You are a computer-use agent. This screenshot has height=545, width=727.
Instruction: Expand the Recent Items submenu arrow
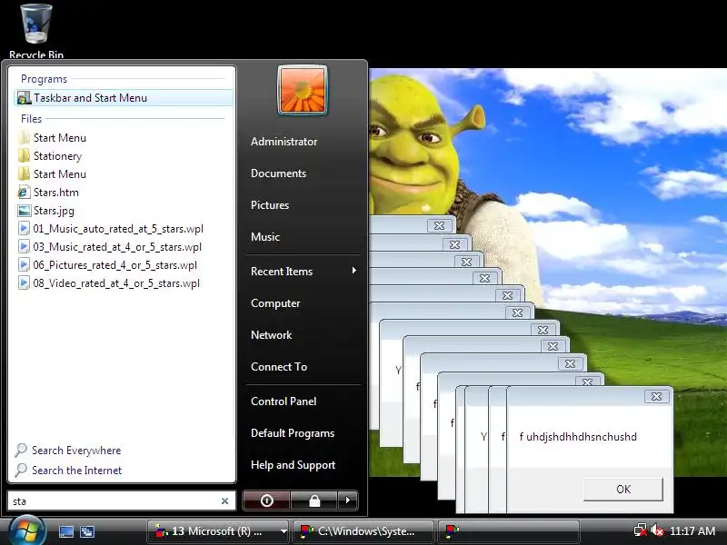(x=354, y=271)
